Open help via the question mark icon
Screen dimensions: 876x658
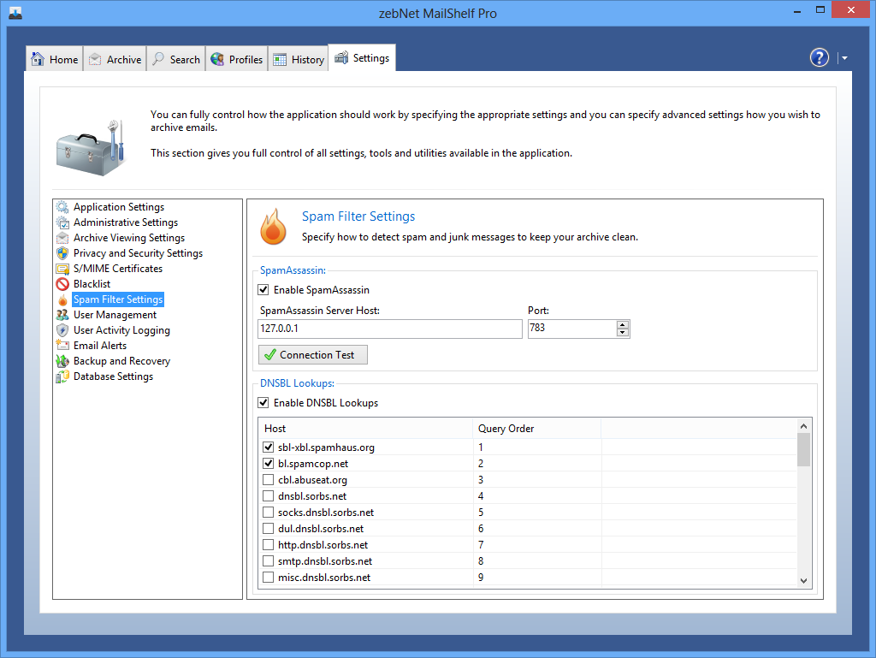coord(819,57)
